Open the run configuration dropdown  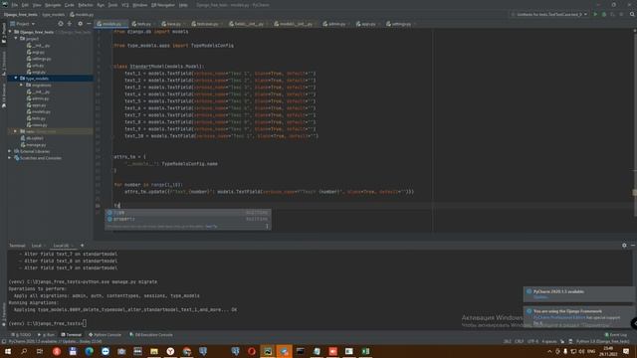549,14
